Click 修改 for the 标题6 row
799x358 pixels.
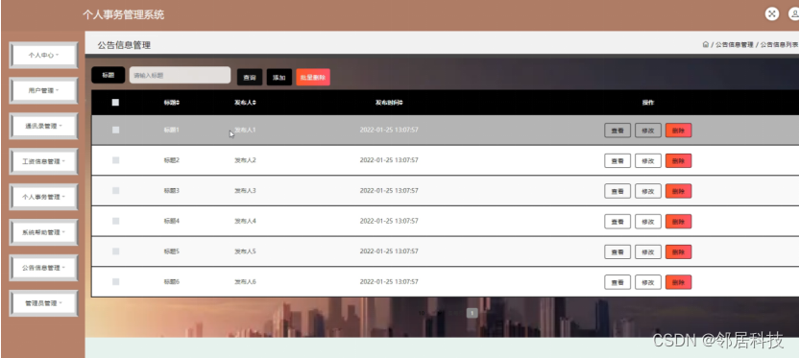(x=648, y=282)
